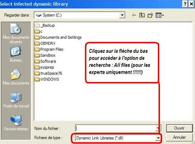This screenshot has height=144, width=195.
Task: Create a new folder icon
Action: 150,15
